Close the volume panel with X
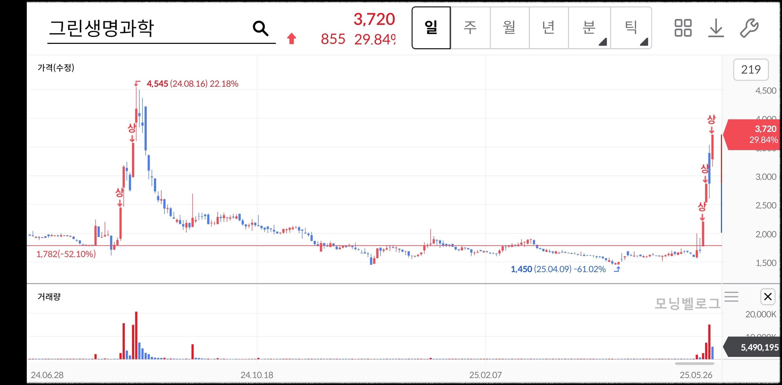This screenshot has height=385, width=782. pos(768,296)
